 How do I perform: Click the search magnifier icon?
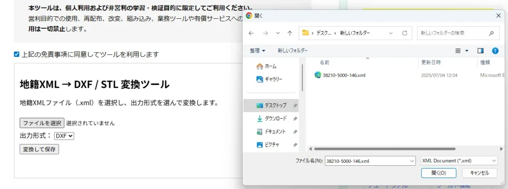[492, 33]
